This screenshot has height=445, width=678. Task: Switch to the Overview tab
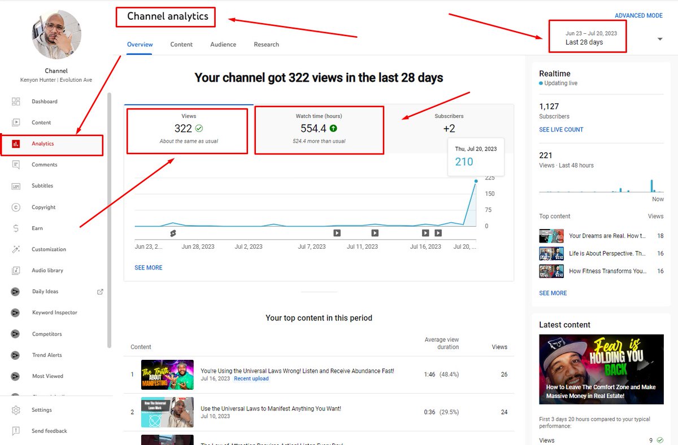[140, 45]
